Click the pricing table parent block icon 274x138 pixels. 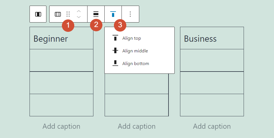click(38, 14)
